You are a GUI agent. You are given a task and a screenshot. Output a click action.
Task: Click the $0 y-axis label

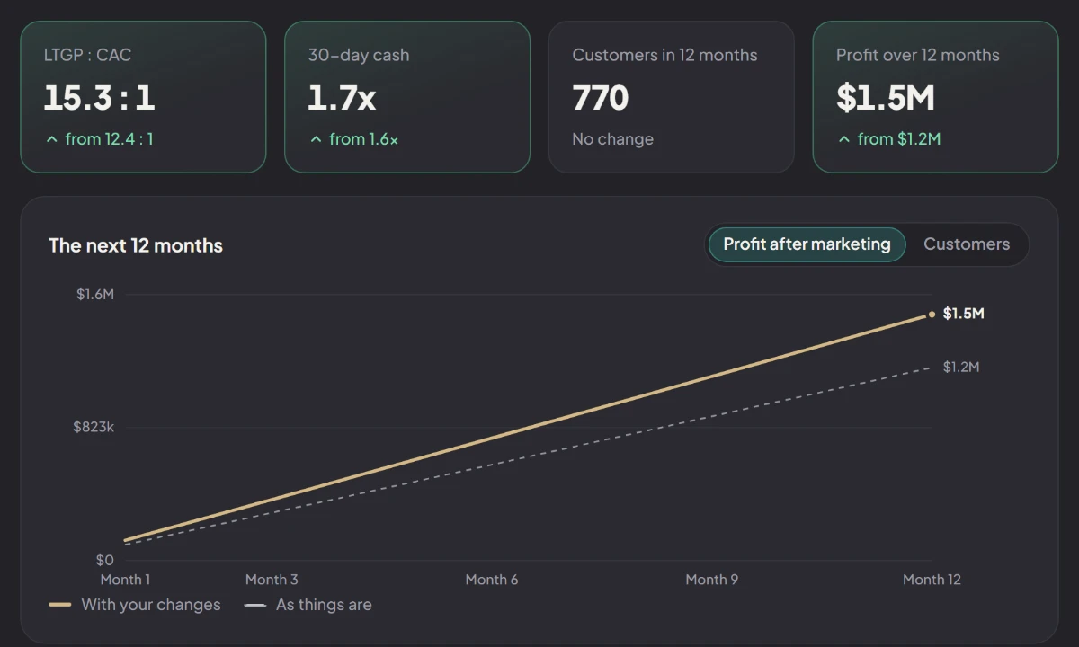click(105, 560)
